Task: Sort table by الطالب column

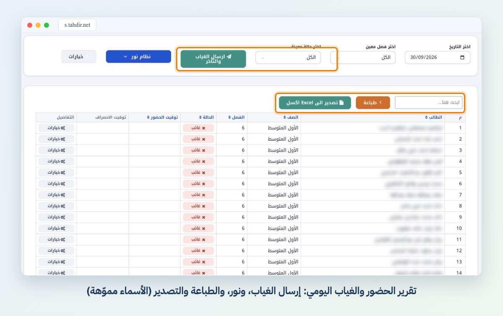Action: point(434,118)
